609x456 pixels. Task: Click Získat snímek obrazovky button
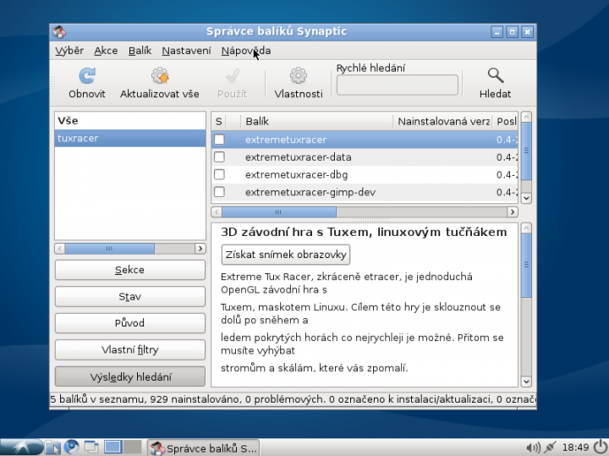(286, 255)
